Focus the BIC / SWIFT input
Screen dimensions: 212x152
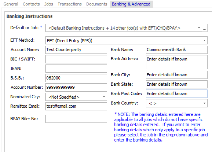tap(76, 59)
